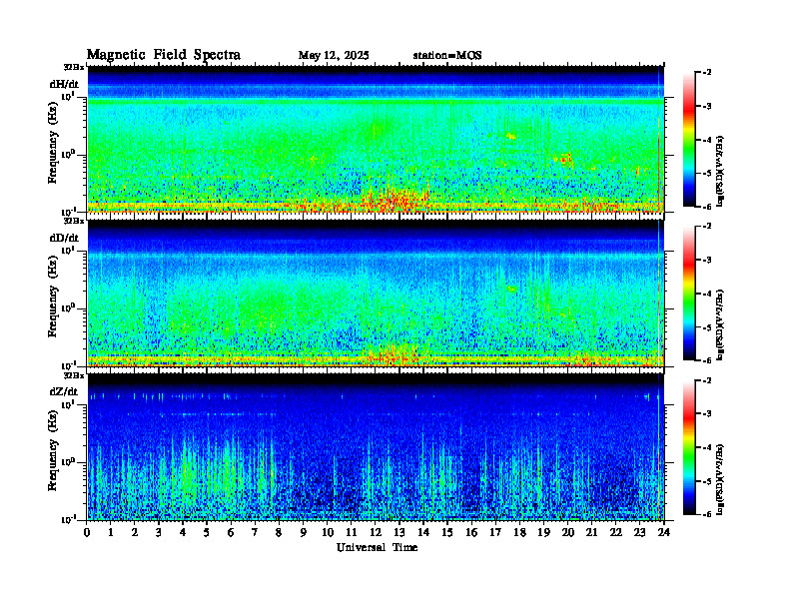
Task: Click the date 'May 12, 2025'
Action: [334, 56]
